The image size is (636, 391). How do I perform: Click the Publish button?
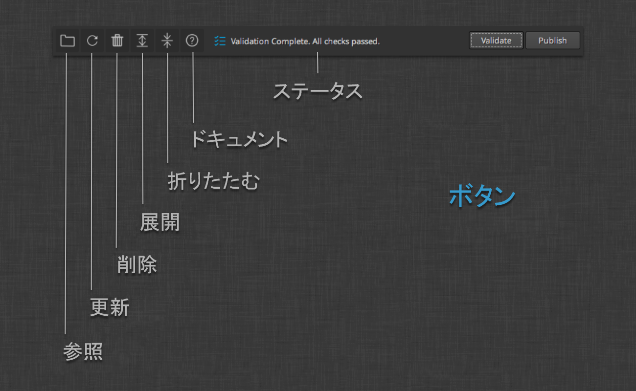[x=553, y=41]
